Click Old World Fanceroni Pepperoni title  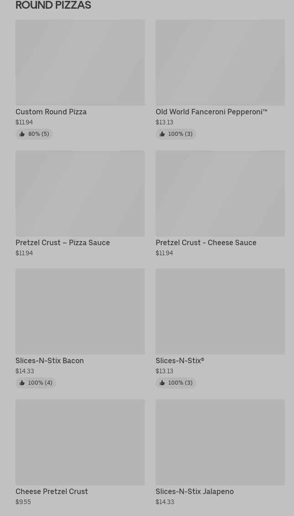point(211,112)
